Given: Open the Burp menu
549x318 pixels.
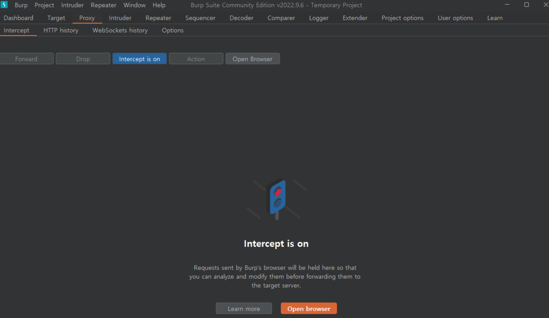Looking at the screenshot, I should point(21,5).
